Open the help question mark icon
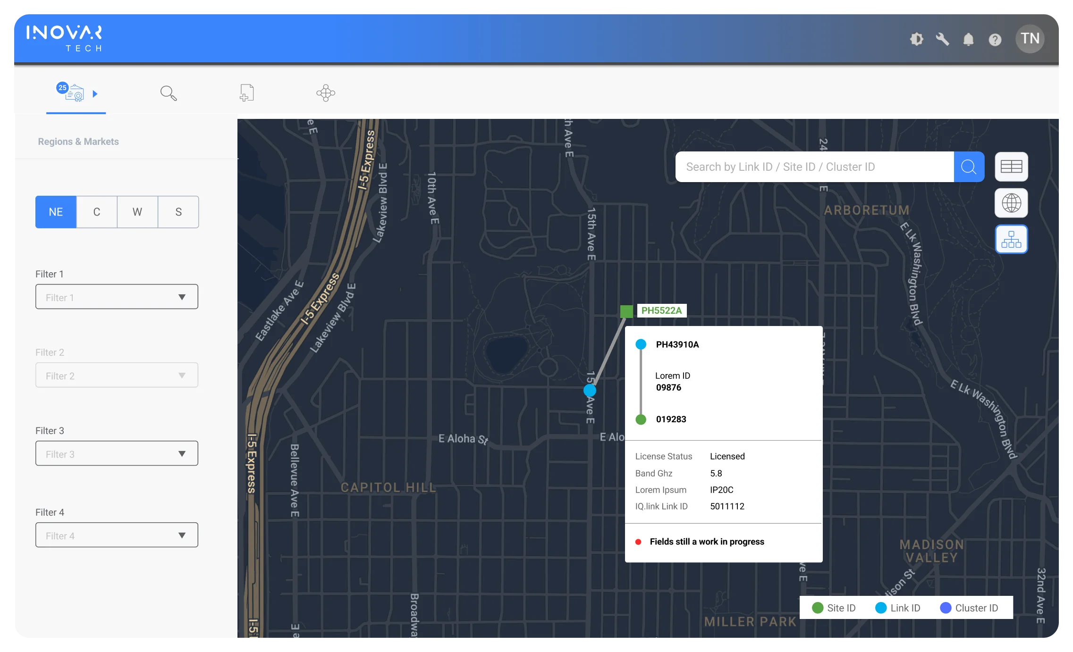 coord(995,40)
